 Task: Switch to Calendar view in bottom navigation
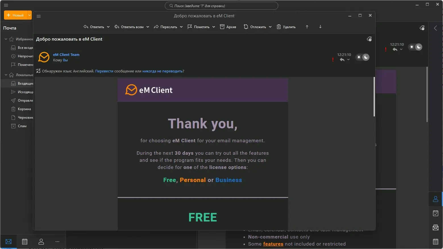click(x=25, y=242)
